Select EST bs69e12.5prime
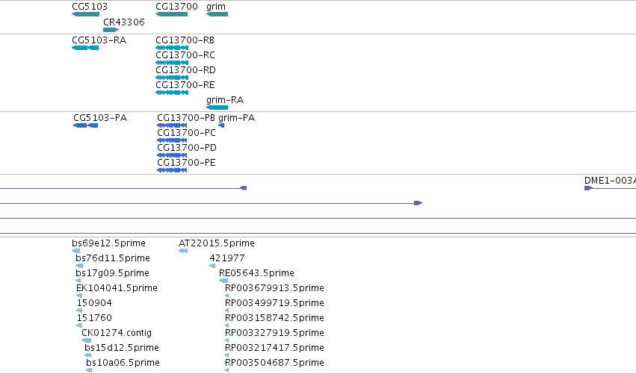Viewport: 636px width, 374px height. pos(108,243)
